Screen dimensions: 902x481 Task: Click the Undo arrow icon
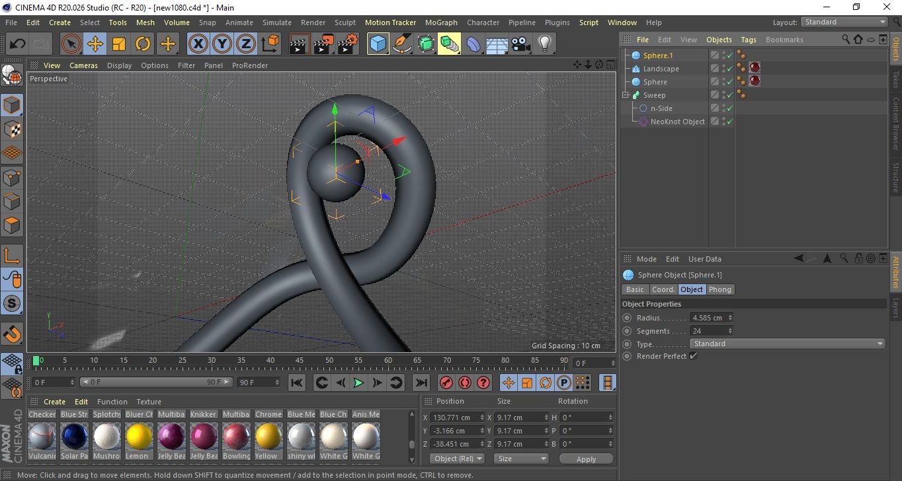[17, 44]
